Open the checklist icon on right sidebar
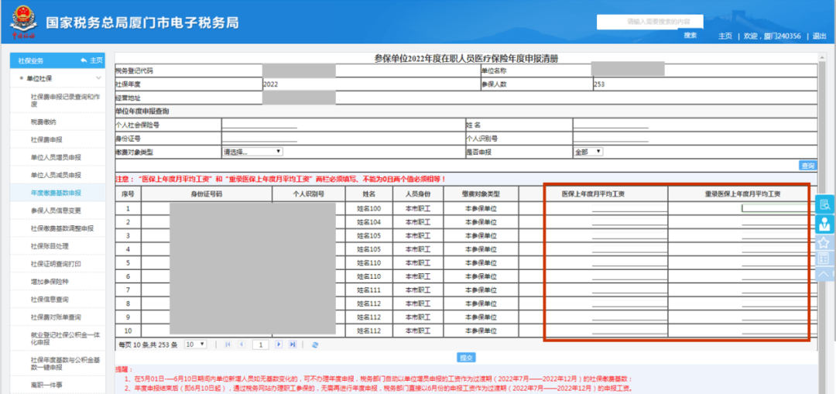The image size is (836, 394). tap(824, 258)
